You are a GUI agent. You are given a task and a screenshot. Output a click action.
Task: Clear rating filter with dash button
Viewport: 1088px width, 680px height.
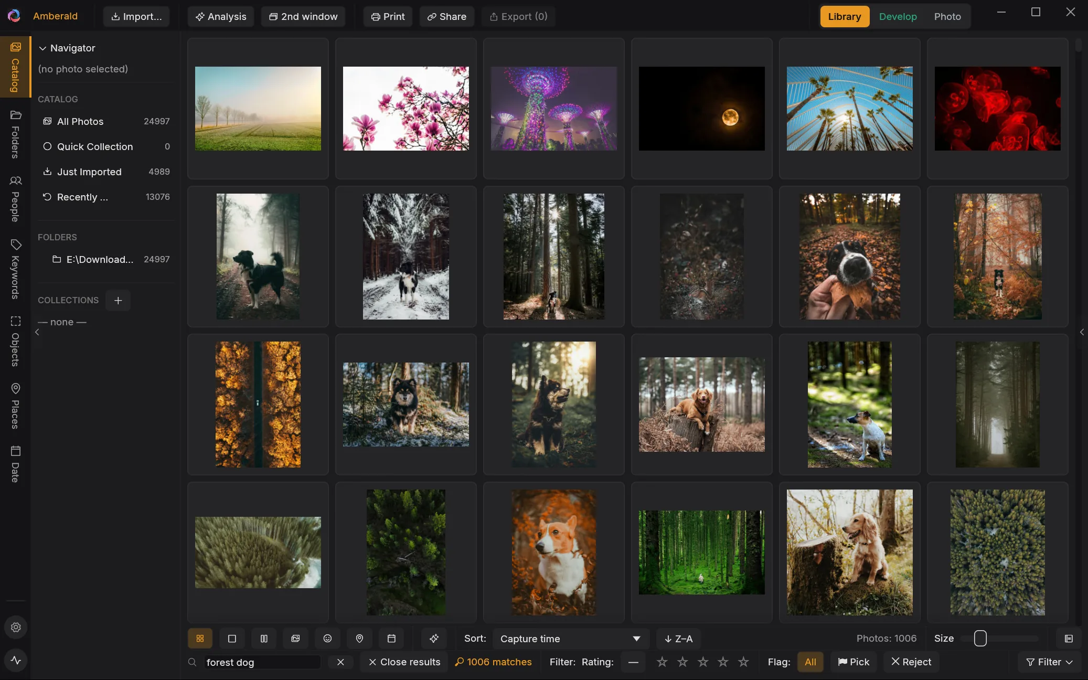(x=633, y=662)
